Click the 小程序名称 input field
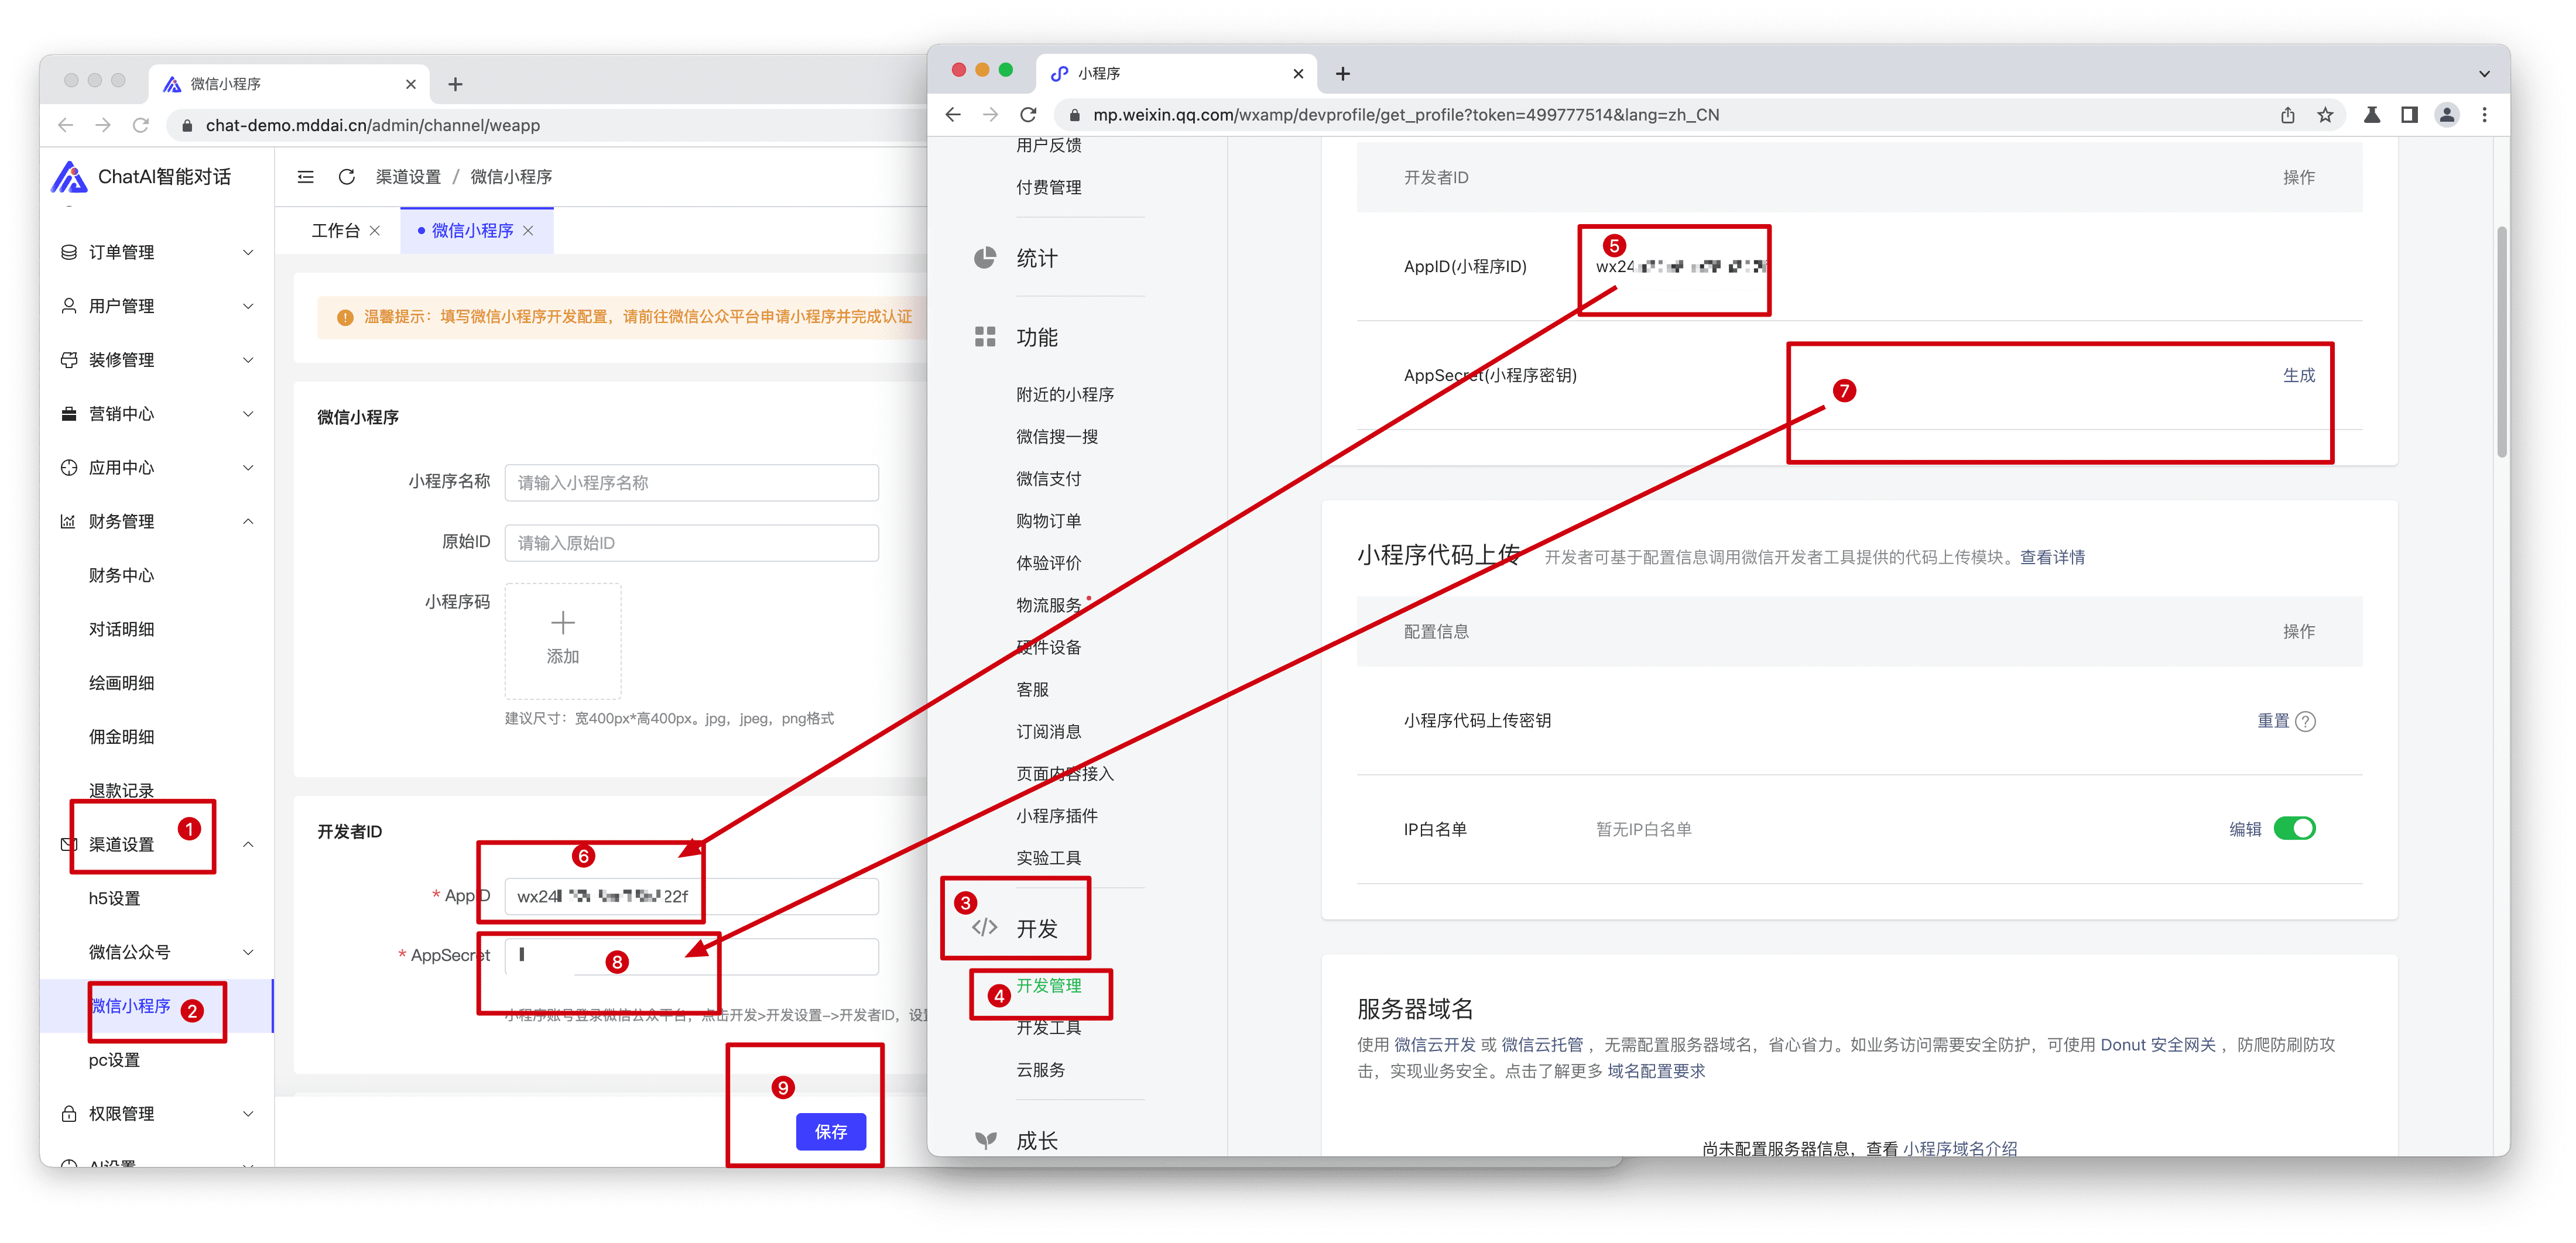Screen dimensions: 2576x1243 691,482
